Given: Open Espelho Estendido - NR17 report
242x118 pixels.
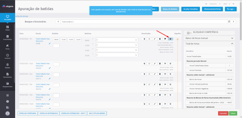Looking at the screenshot, I should 73,113.
